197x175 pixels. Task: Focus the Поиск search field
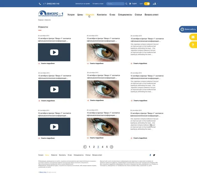tap(115, 4)
